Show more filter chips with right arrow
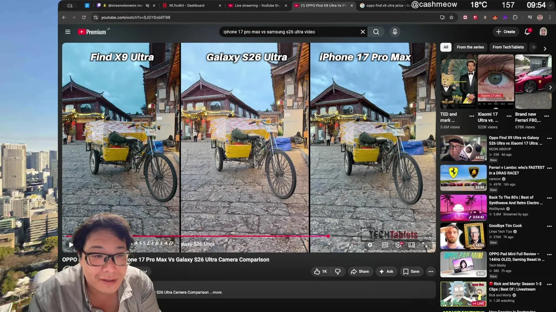The width and height of the screenshot is (556, 312). [x=545, y=49]
